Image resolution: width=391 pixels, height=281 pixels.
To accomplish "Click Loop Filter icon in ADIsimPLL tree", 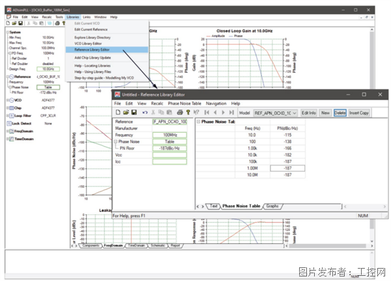I will [x=12, y=116].
